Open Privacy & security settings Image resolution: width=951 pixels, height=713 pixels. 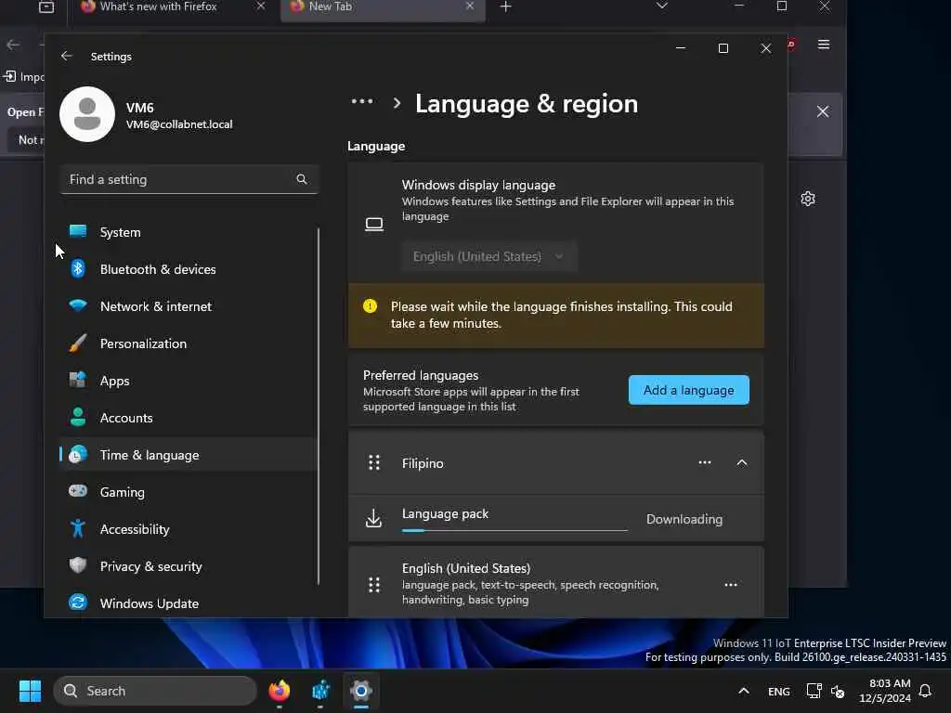point(189,566)
